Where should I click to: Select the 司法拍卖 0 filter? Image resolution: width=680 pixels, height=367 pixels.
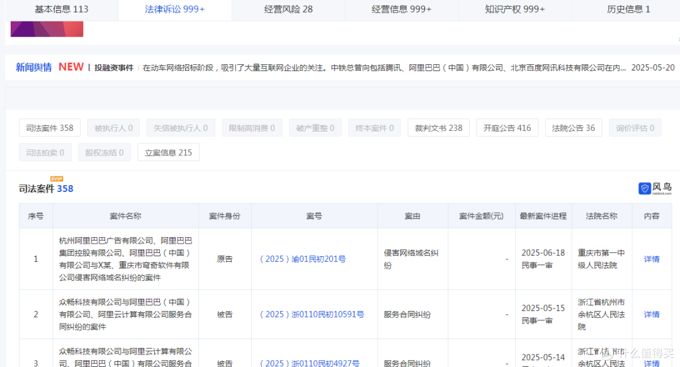45,152
